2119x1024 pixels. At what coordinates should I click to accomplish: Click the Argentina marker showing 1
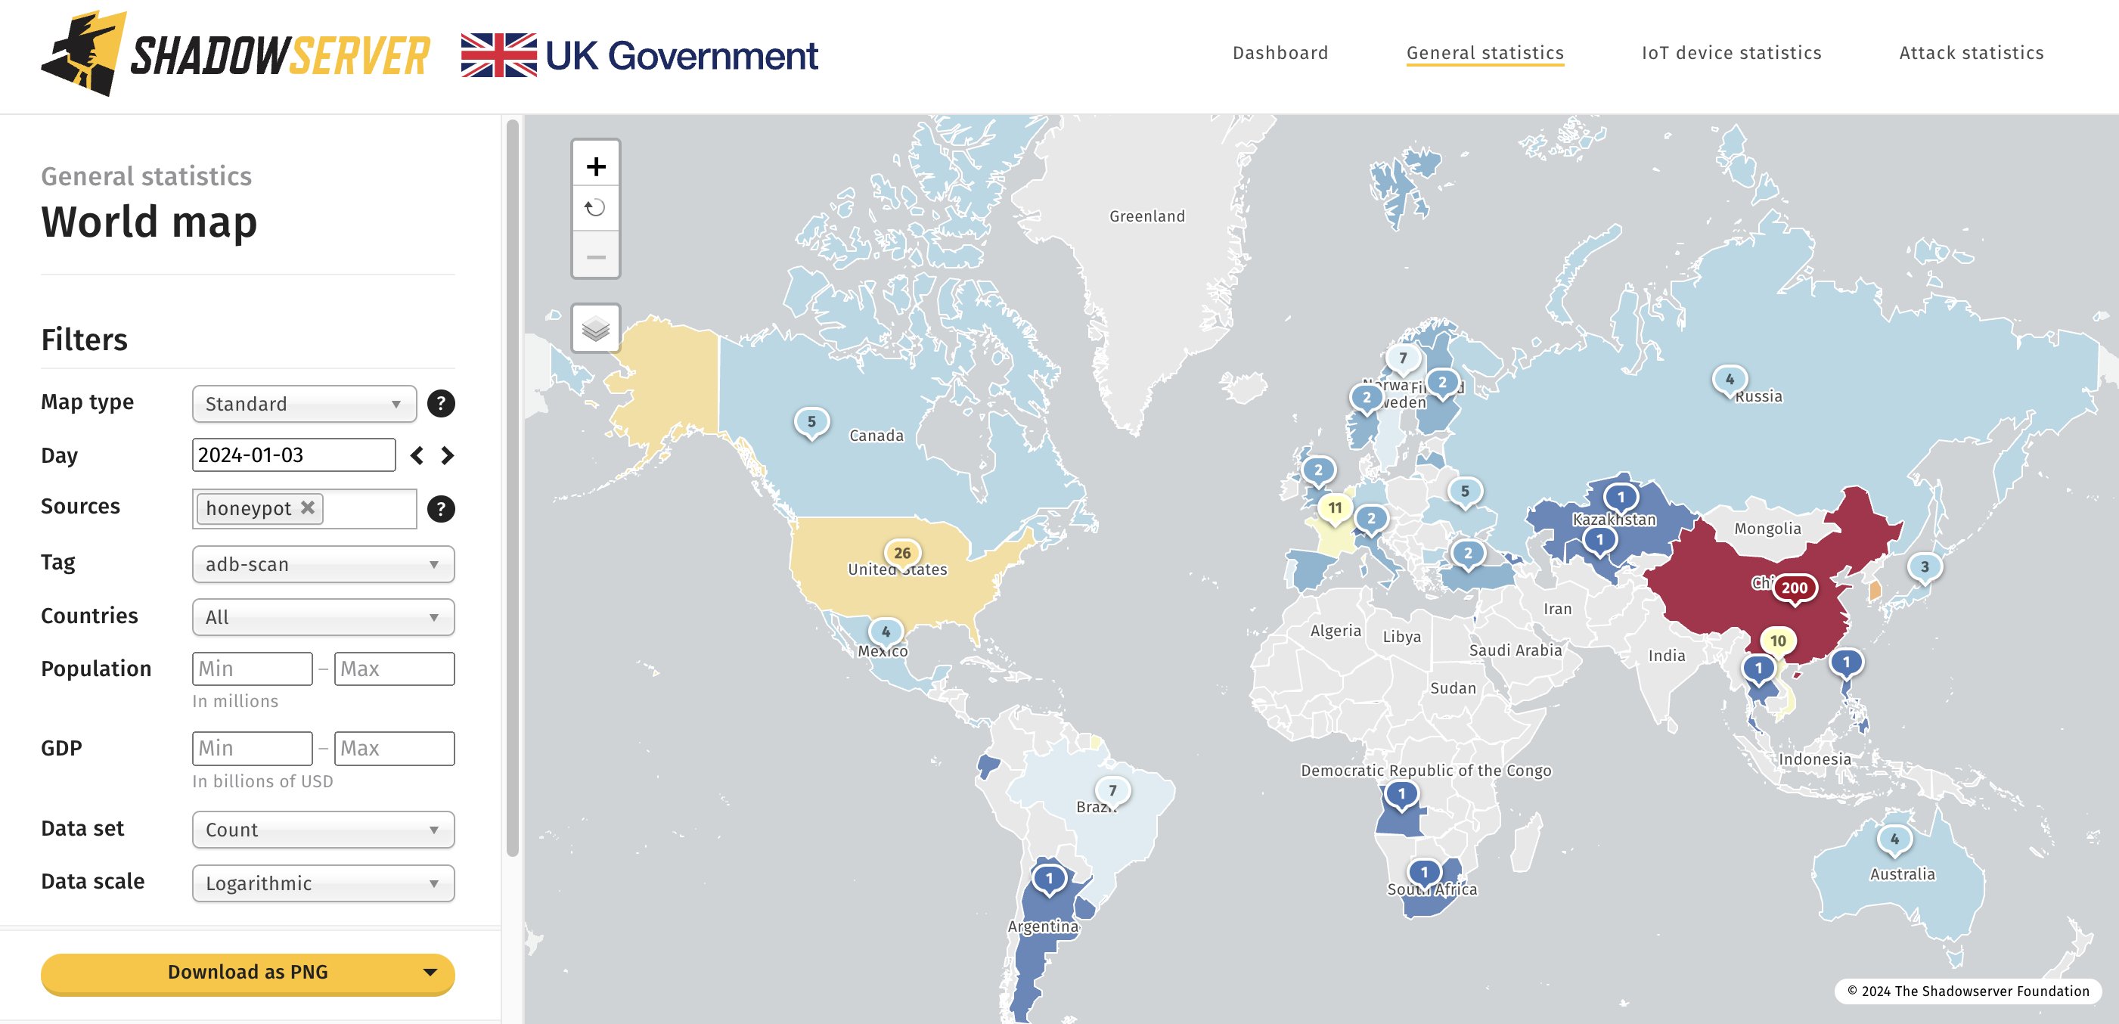pos(1049,880)
